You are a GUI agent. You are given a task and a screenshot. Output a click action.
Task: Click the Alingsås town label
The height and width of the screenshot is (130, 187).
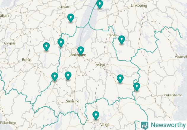click(9, 43)
